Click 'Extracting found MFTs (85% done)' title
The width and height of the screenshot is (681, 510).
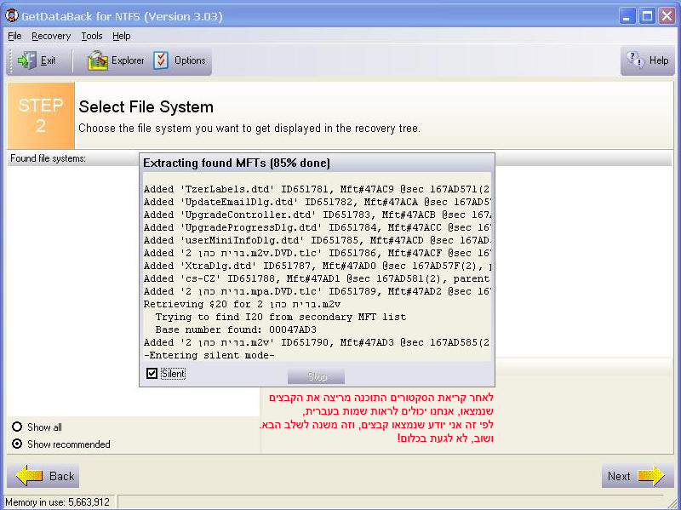tap(237, 163)
